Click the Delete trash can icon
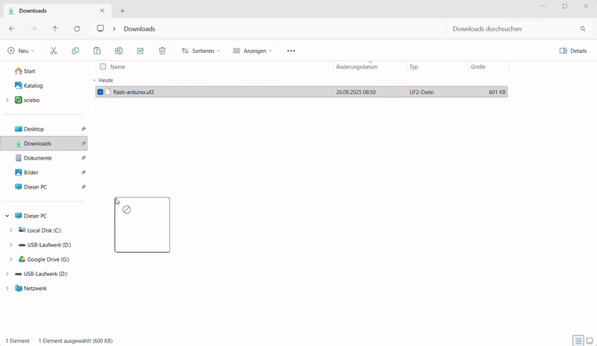The width and height of the screenshot is (597, 346). click(162, 51)
